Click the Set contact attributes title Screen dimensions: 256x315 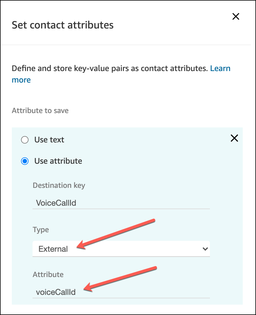click(x=62, y=25)
